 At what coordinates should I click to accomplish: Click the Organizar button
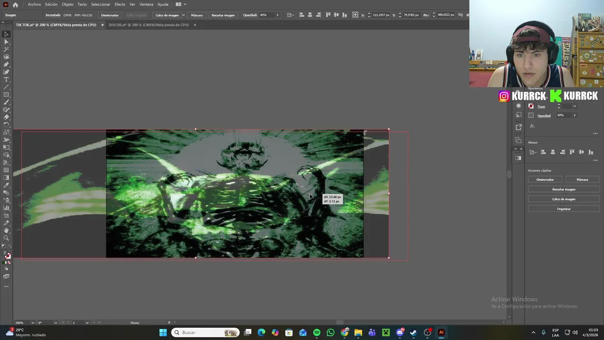coord(564,209)
